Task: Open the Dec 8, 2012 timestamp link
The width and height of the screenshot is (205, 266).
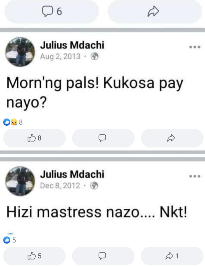Action: point(60,185)
